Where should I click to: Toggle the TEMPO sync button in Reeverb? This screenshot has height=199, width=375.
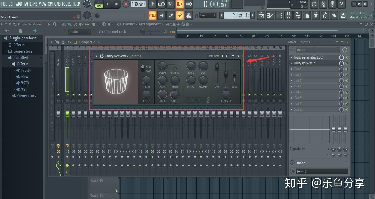(x=175, y=69)
